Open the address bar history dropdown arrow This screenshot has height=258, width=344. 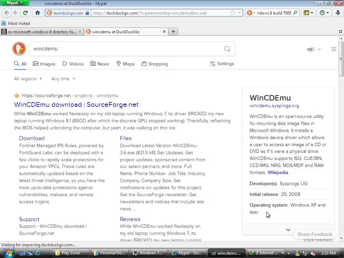tap(239, 13)
